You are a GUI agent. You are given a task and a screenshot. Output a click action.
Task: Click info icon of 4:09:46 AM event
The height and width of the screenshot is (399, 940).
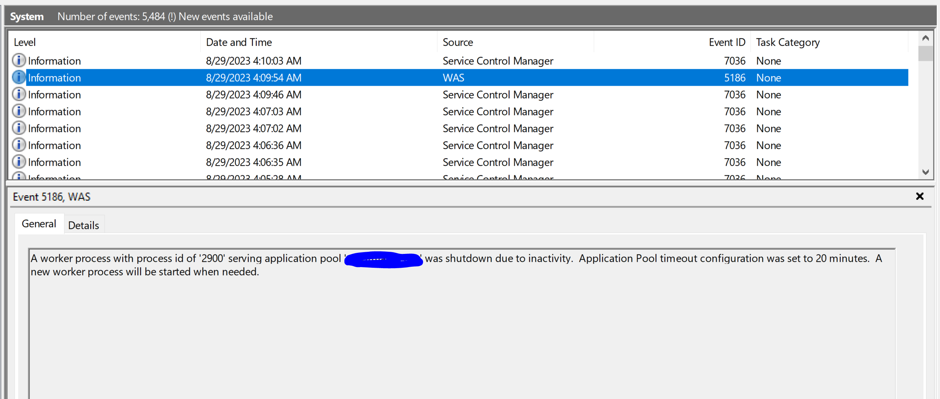[x=19, y=94]
